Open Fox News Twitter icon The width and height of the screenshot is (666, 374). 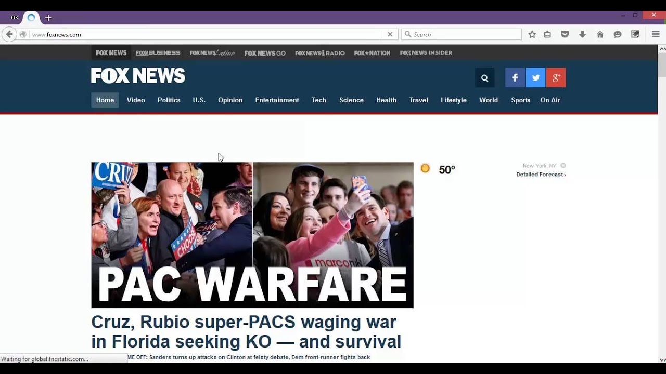pos(535,77)
